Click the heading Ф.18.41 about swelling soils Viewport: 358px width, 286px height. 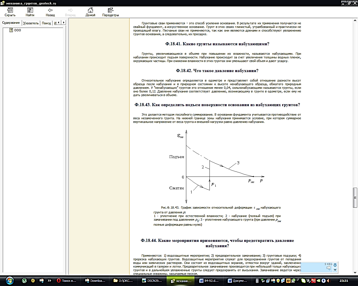click(217, 44)
